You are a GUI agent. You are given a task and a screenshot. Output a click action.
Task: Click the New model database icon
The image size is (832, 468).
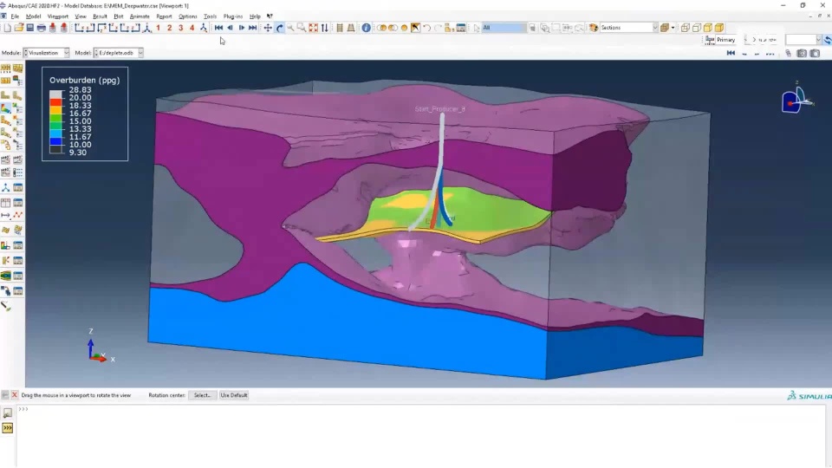point(8,28)
